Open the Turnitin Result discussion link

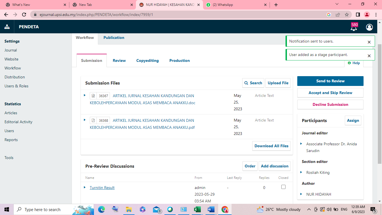[102, 188]
